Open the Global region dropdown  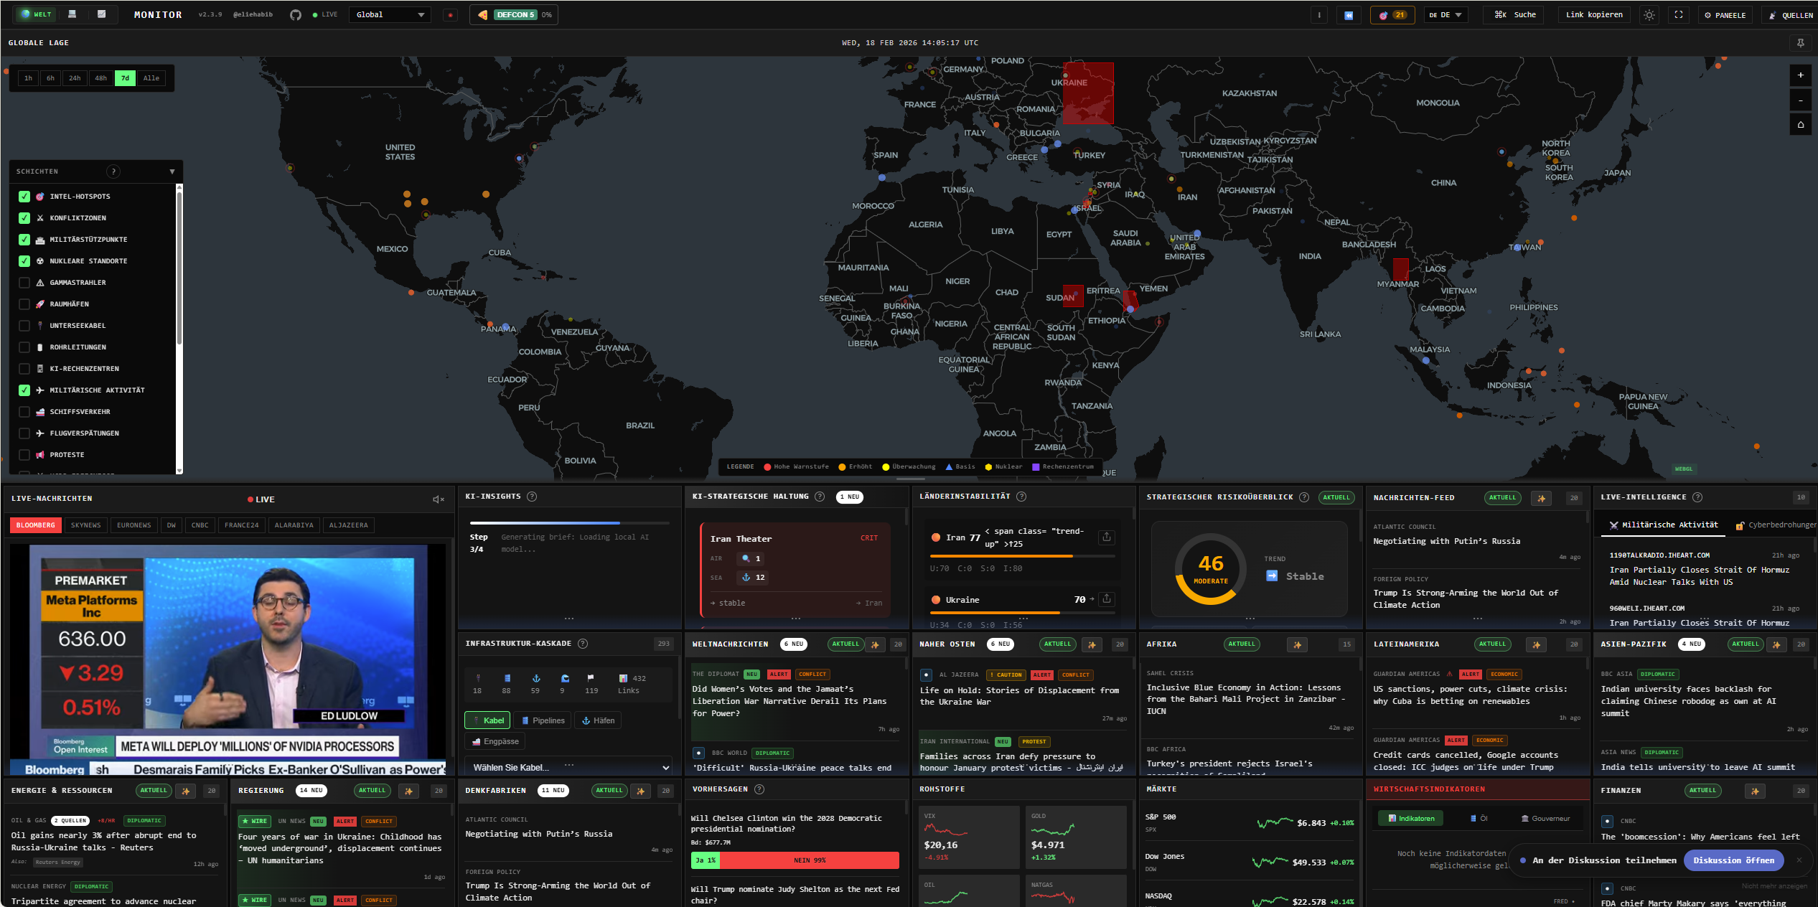390,14
